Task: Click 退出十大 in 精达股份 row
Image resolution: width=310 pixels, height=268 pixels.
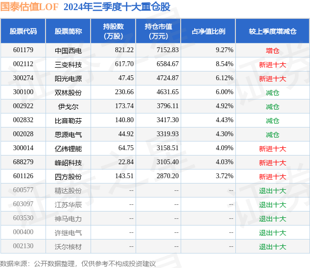Action: point(273,191)
